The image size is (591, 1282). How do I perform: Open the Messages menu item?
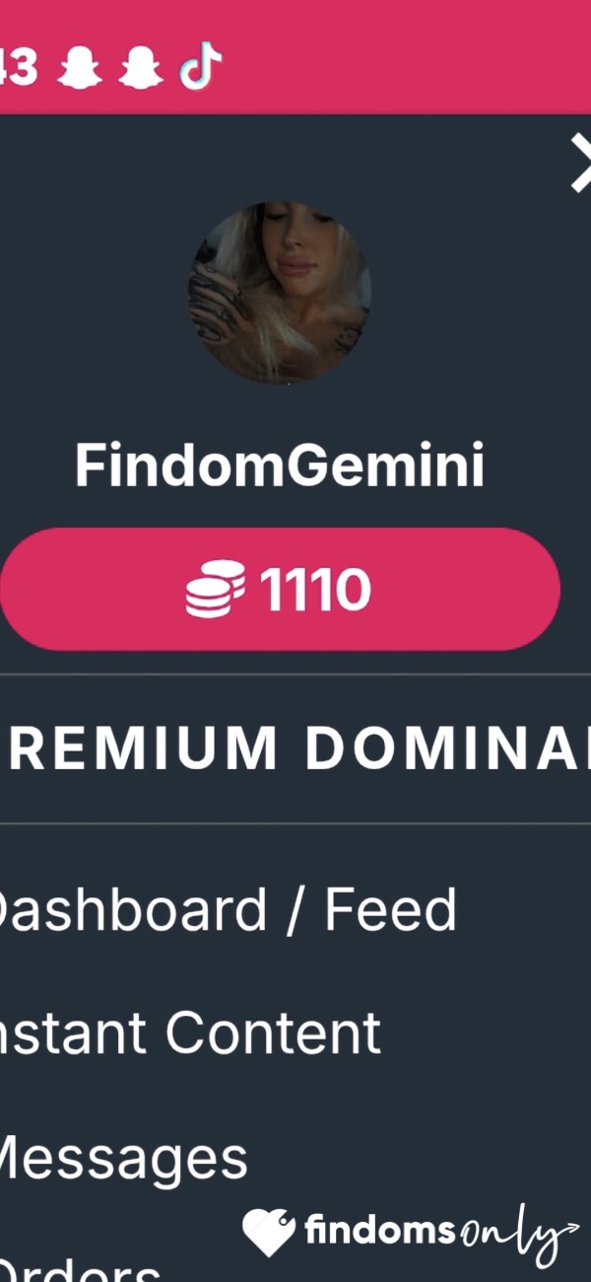tap(123, 1158)
